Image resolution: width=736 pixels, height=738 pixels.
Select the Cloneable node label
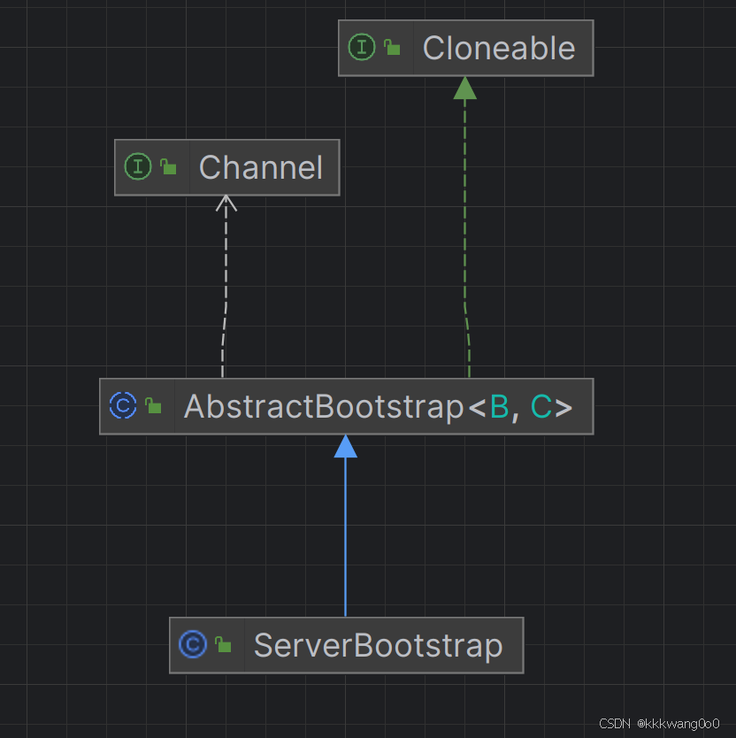pyautogui.click(x=499, y=48)
